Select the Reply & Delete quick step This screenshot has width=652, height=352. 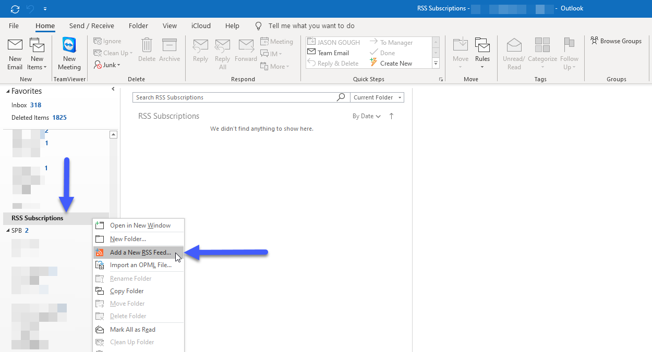333,64
